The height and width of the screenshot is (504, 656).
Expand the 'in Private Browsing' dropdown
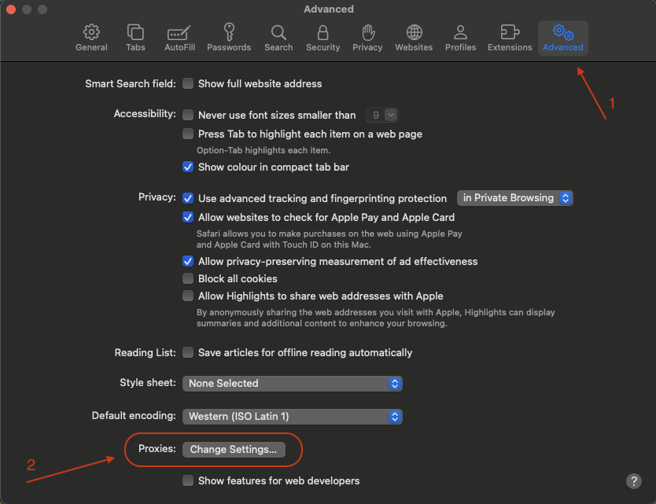click(515, 198)
